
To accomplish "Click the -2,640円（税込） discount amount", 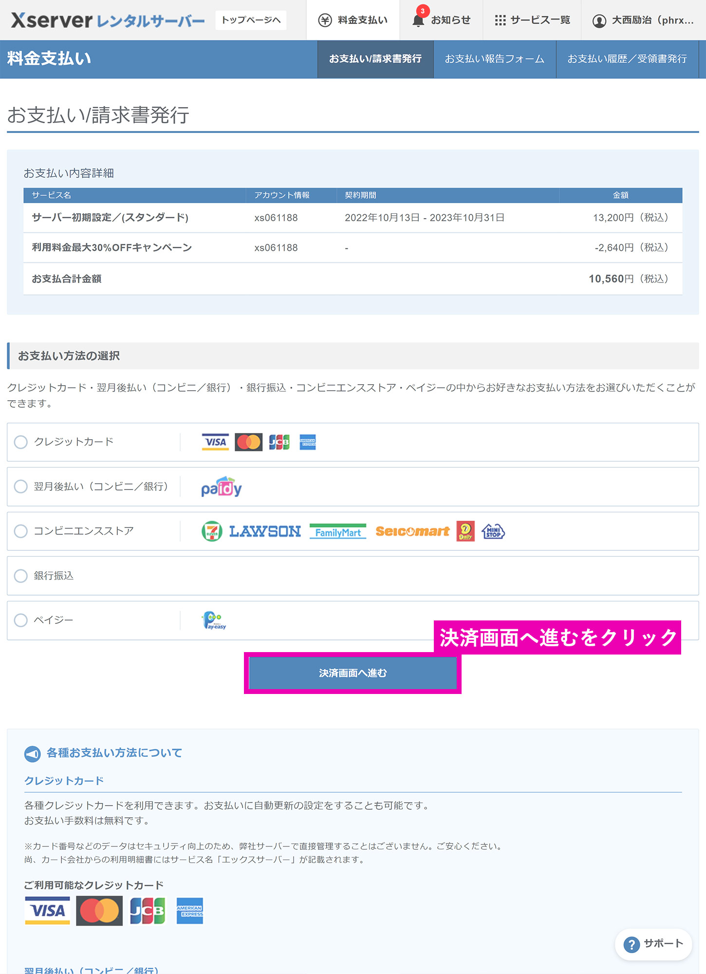I will (x=631, y=248).
